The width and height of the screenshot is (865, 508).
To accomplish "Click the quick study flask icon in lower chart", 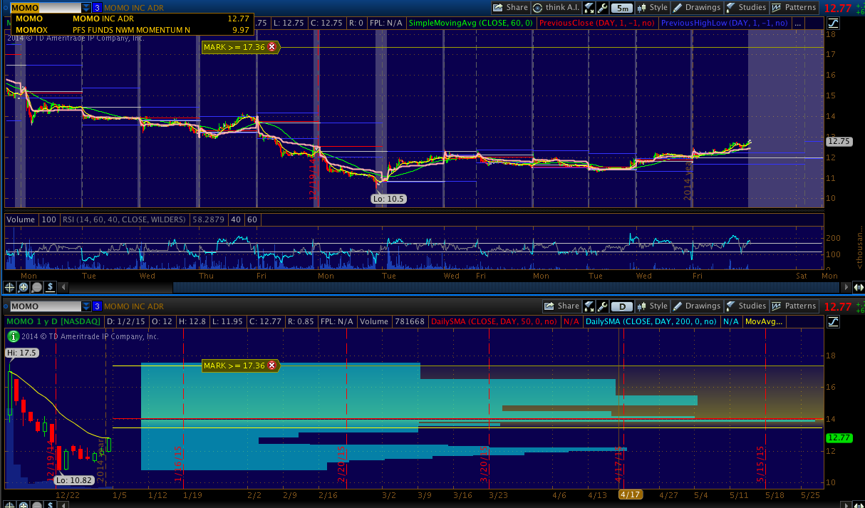I will [x=589, y=306].
